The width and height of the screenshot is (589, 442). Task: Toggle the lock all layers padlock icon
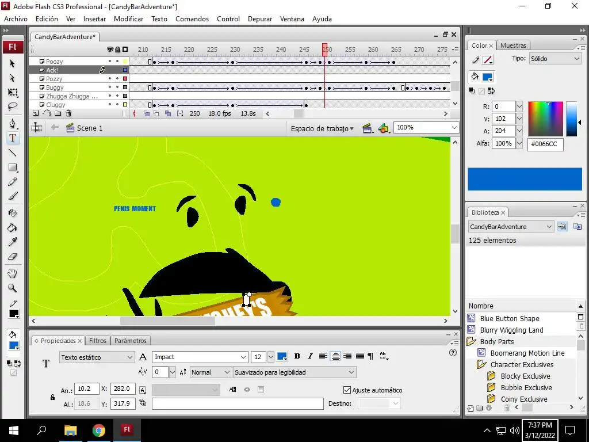point(117,49)
